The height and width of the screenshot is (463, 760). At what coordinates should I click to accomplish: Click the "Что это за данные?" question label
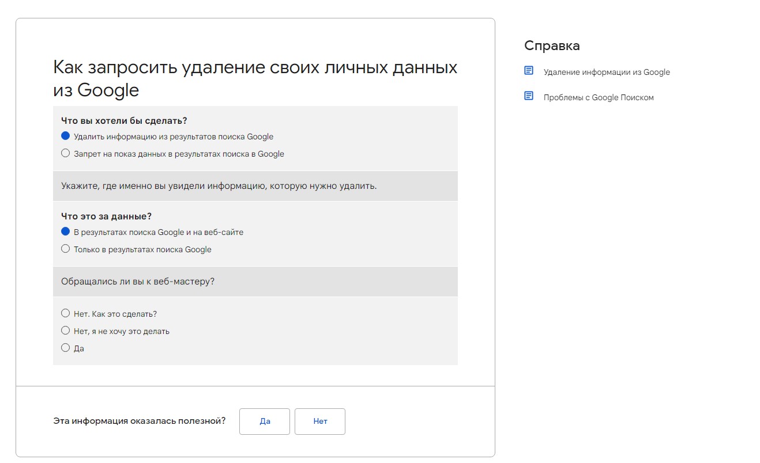pyautogui.click(x=106, y=216)
